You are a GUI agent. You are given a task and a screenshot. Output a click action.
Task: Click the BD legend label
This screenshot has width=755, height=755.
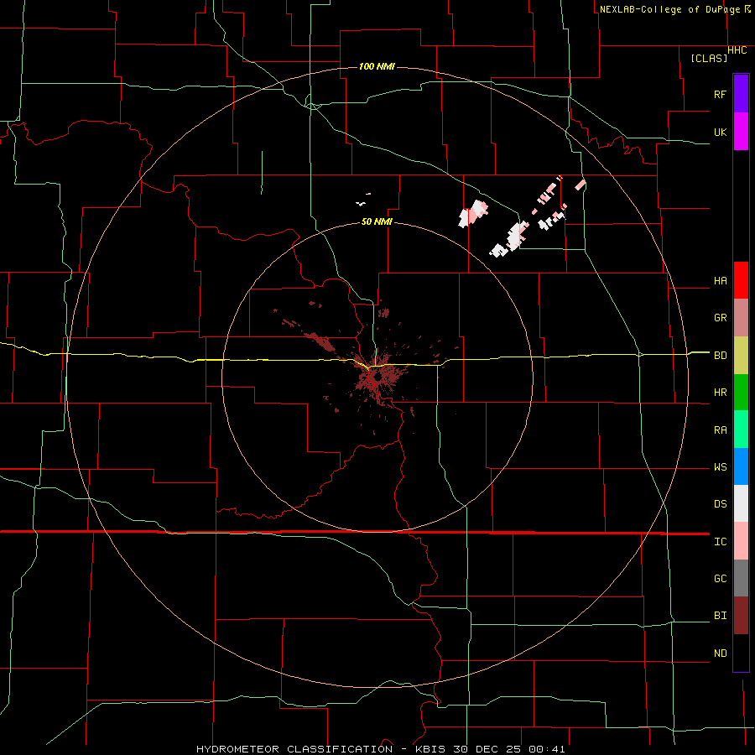(x=720, y=356)
